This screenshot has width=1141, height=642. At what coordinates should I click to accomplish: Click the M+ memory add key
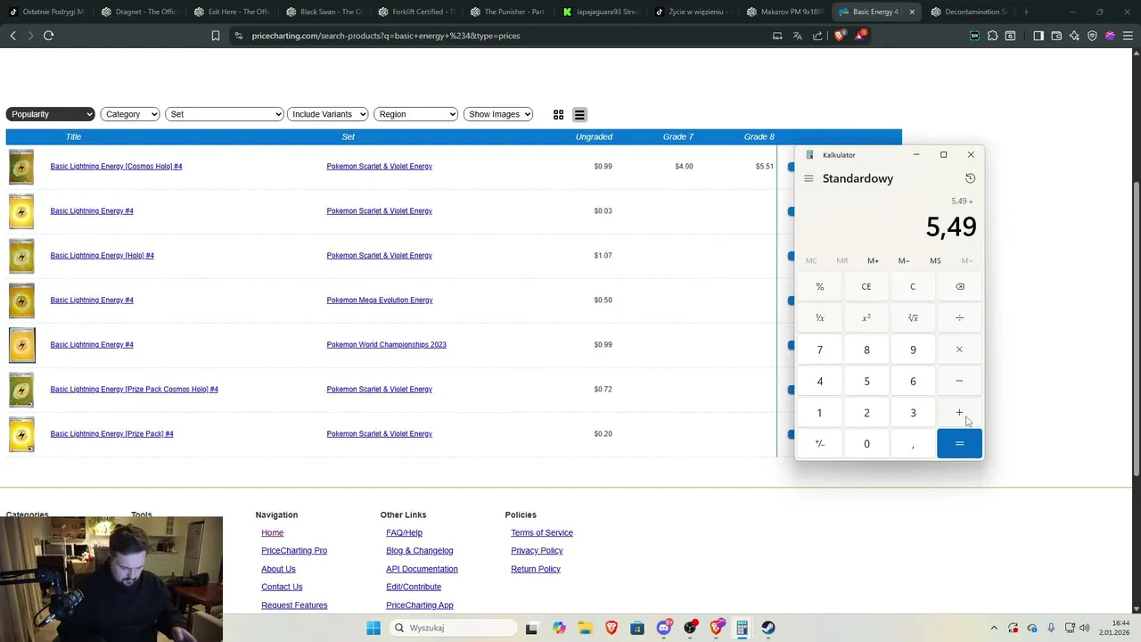[x=873, y=260]
